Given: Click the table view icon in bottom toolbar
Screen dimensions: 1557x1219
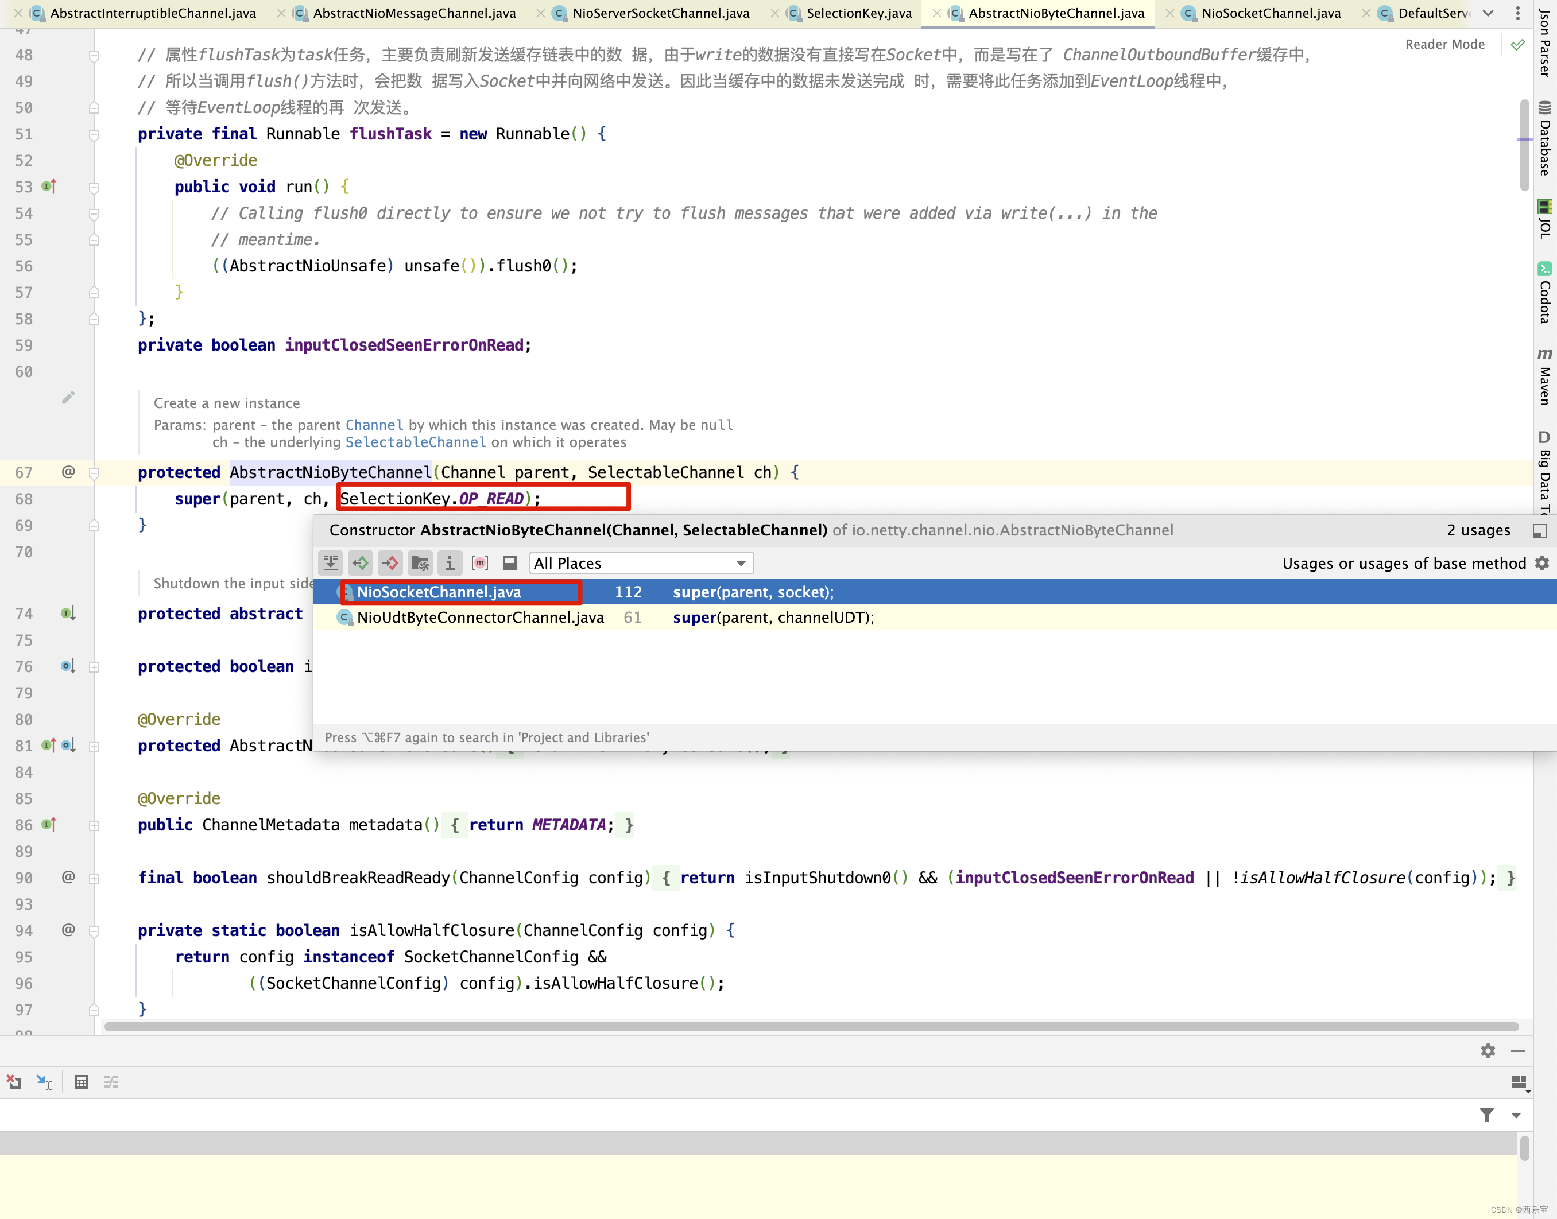Looking at the screenshot, I should [x=82, y=1082].
